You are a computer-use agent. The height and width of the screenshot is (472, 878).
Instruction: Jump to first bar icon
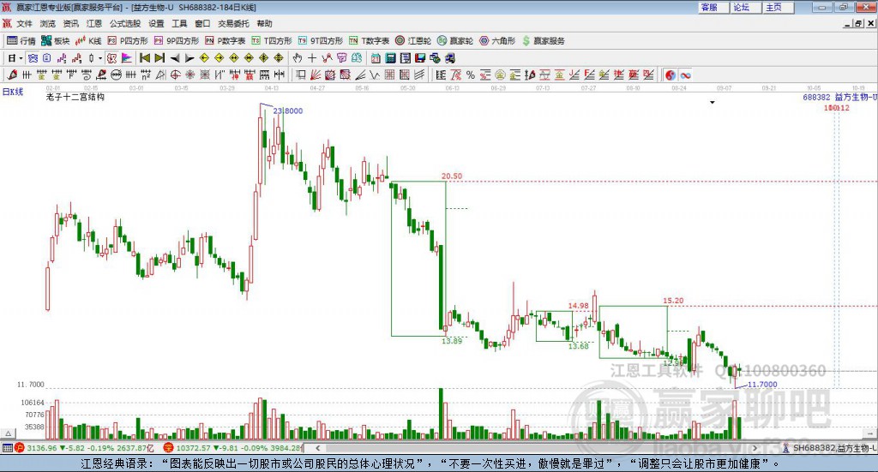click(x=144, y=58)
